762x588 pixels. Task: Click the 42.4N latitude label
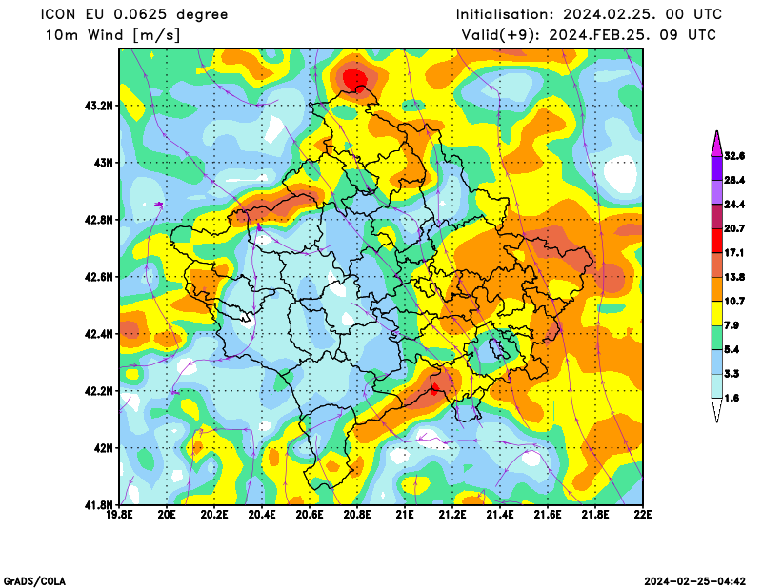coord(99,334)
